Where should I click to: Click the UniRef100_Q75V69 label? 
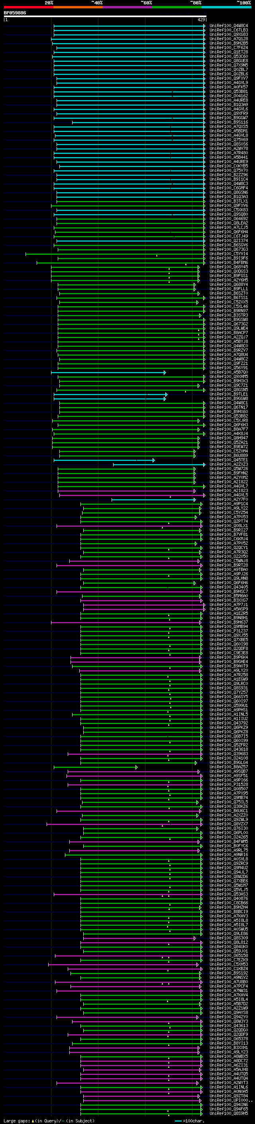[229, 140]
